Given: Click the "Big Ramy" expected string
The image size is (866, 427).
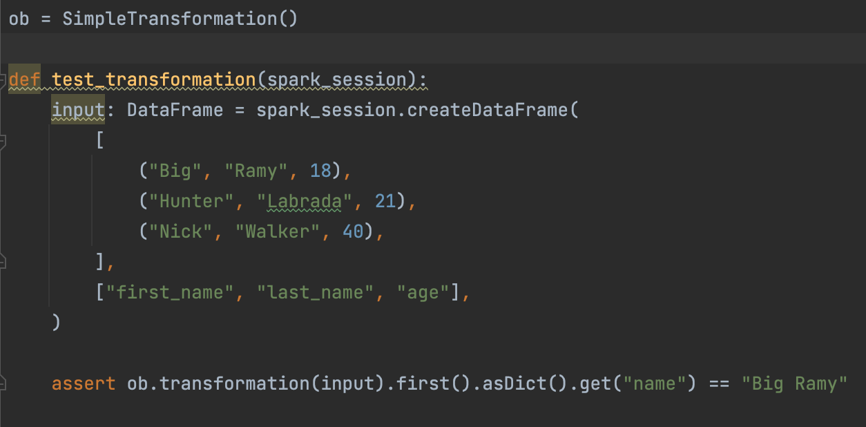Looking at the screenshot, I should tap(794, 383).
